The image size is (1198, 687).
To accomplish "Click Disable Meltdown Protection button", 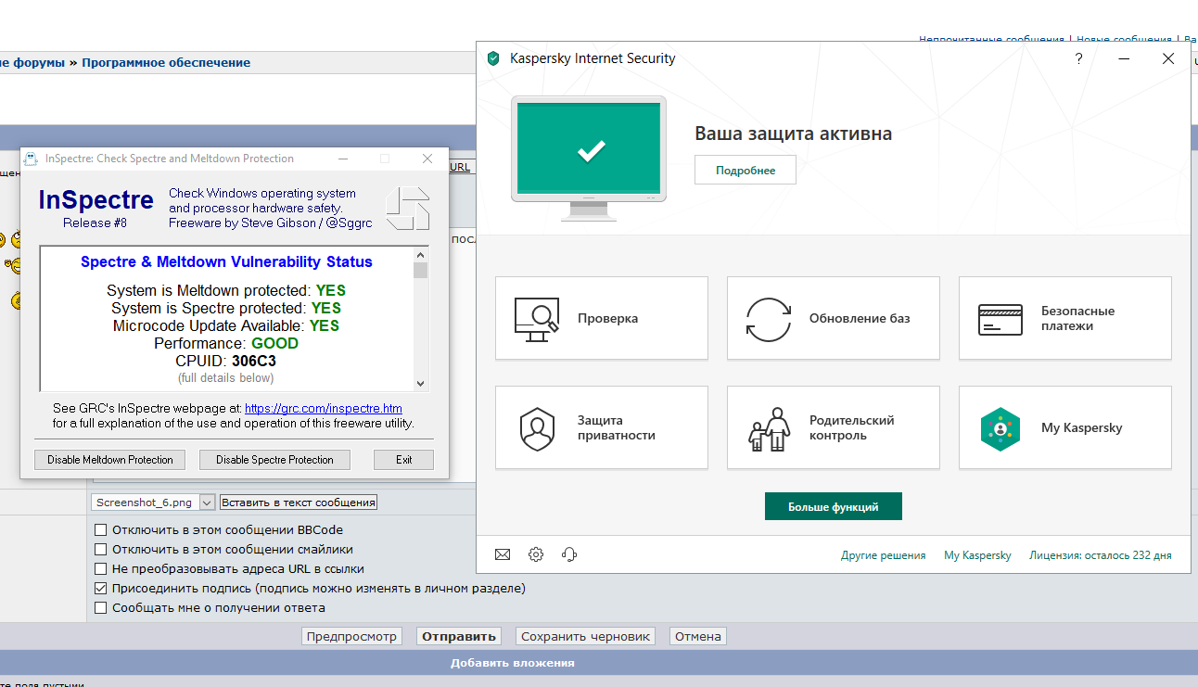I will coord(110,460).
